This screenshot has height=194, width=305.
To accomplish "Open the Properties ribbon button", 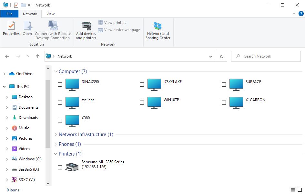I will (x=11, y=28).
